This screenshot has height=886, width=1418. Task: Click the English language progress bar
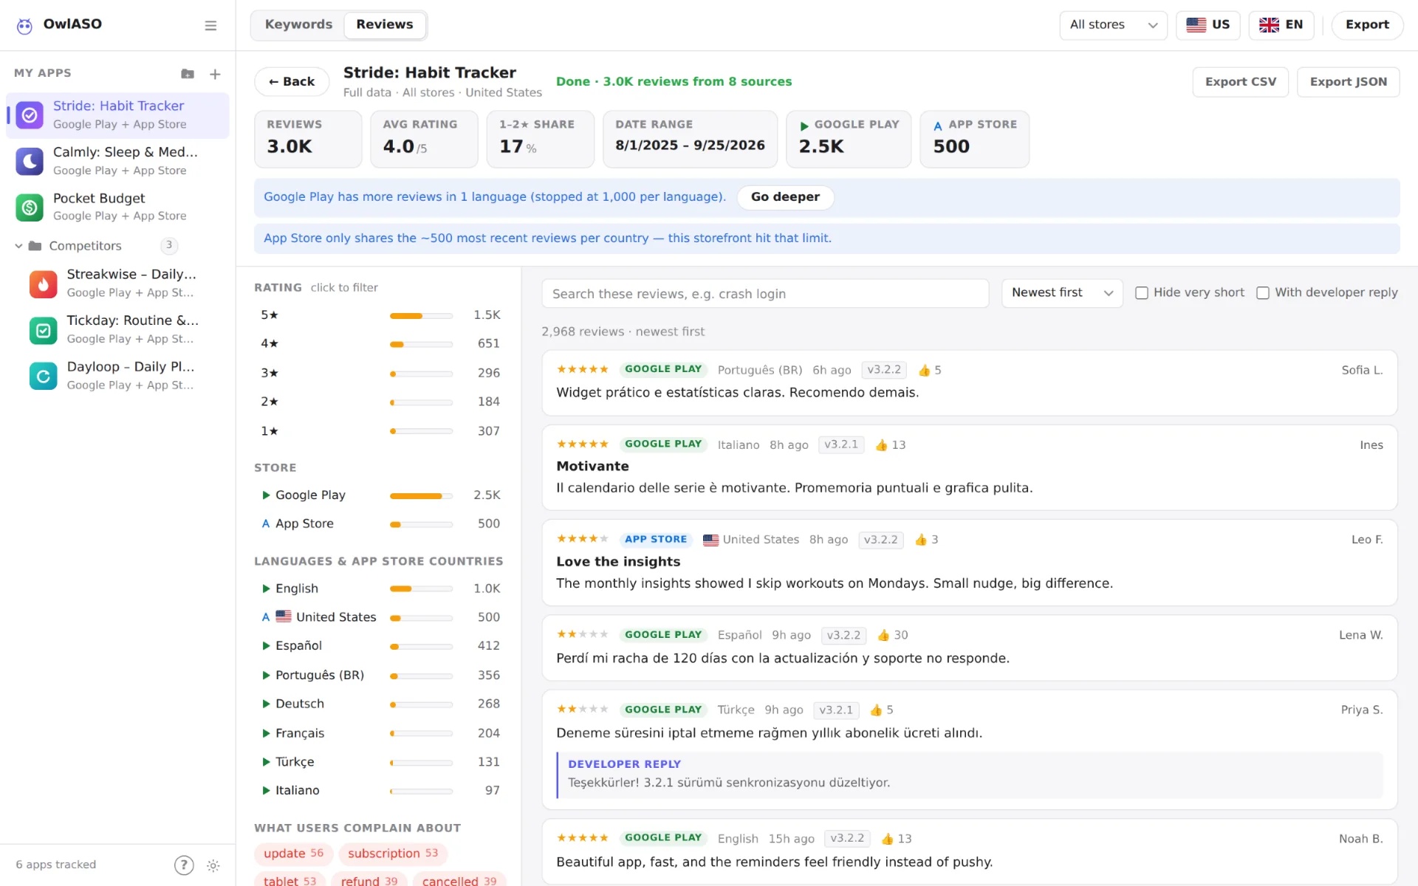421,589
